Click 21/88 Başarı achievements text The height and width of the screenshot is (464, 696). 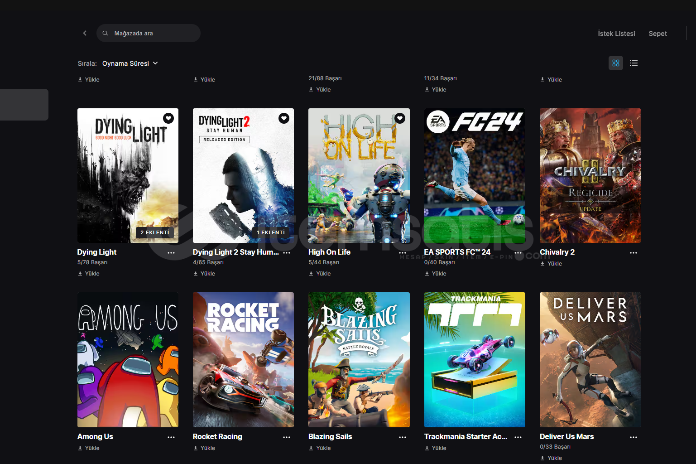(325, 78)
